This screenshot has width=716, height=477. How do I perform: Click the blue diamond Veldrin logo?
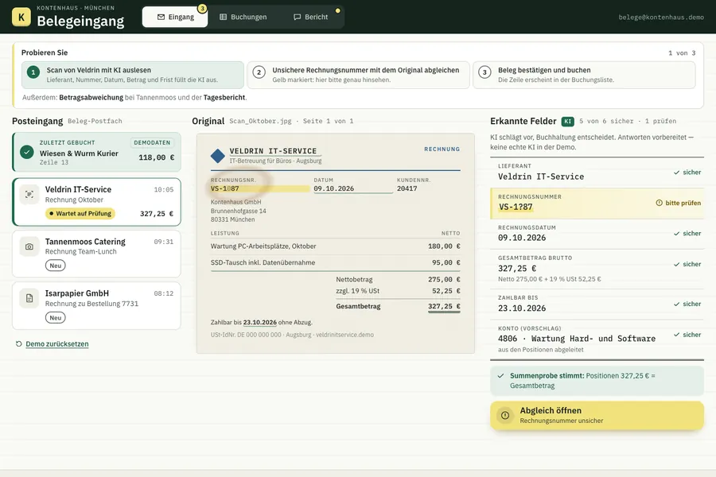(218, 156)
